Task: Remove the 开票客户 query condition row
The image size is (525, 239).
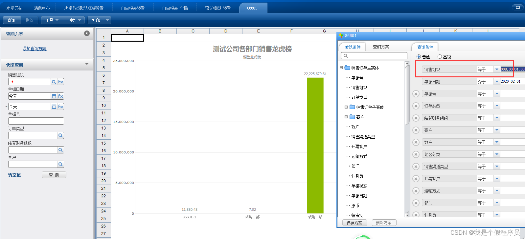Action: point(416,179)
